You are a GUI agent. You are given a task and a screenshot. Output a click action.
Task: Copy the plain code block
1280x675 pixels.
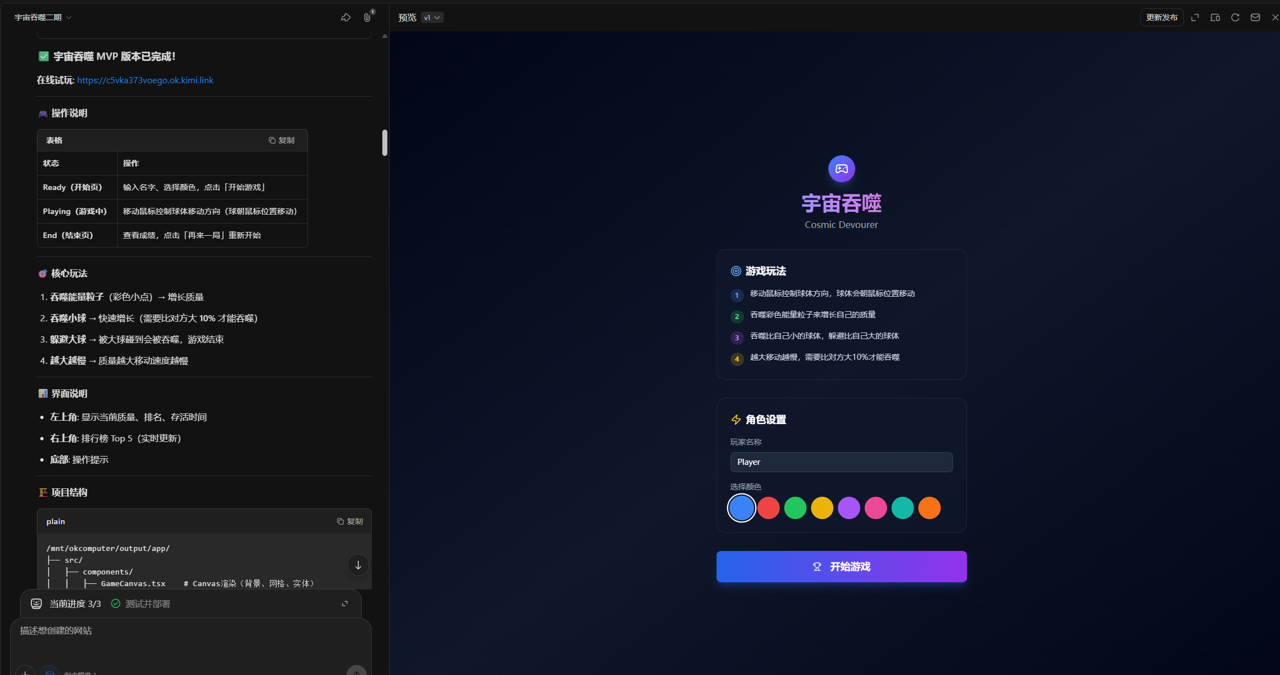coord(350,521)
